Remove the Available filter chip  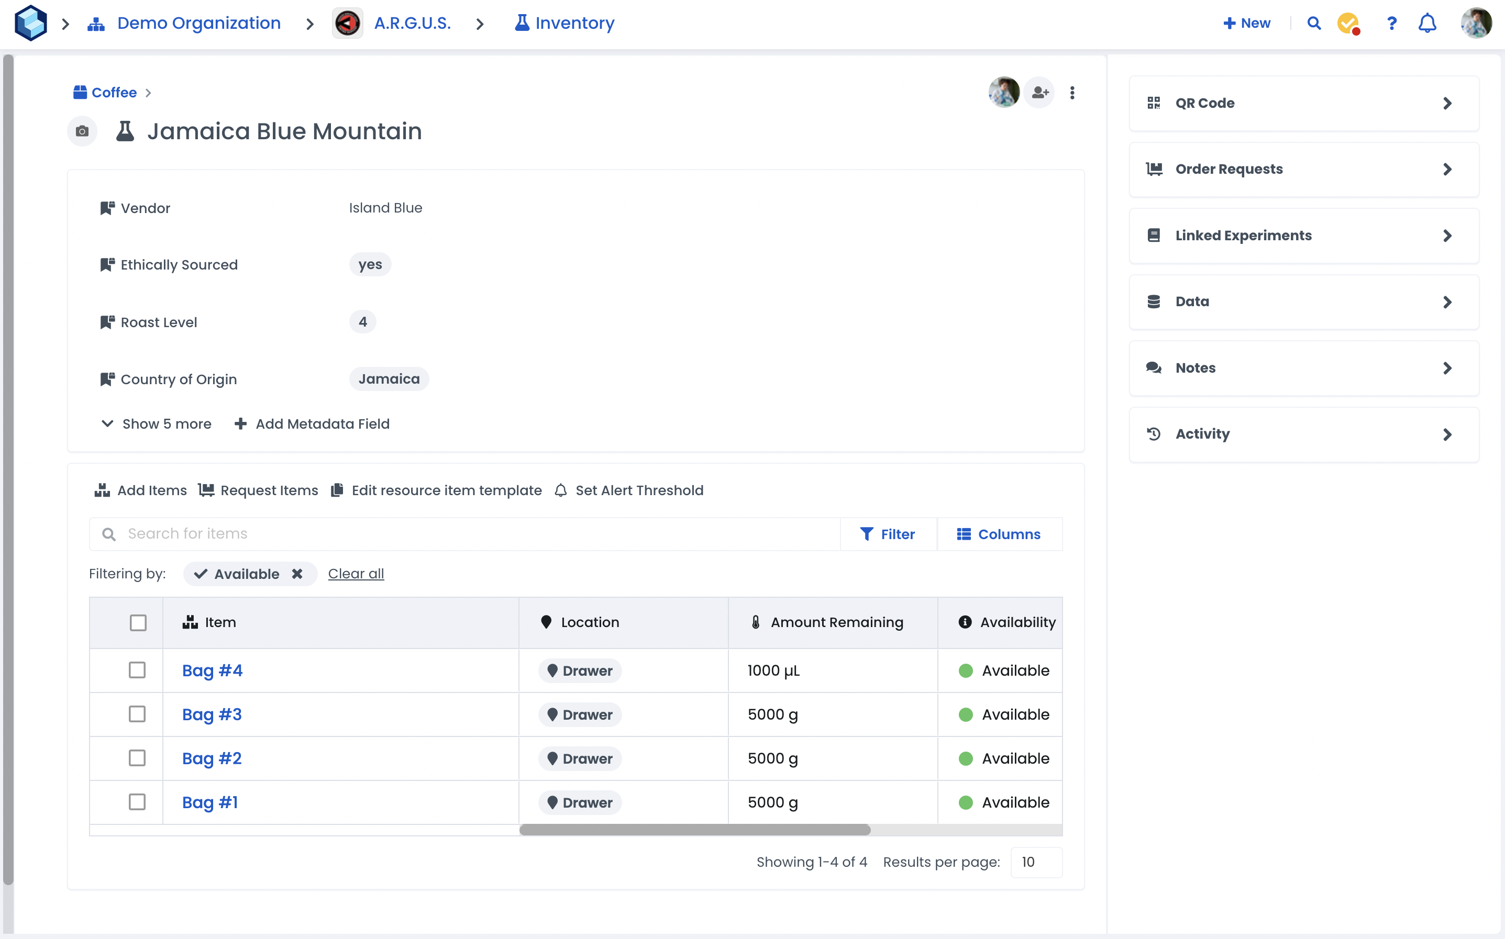pyautogui.click(x=297, y=574)
